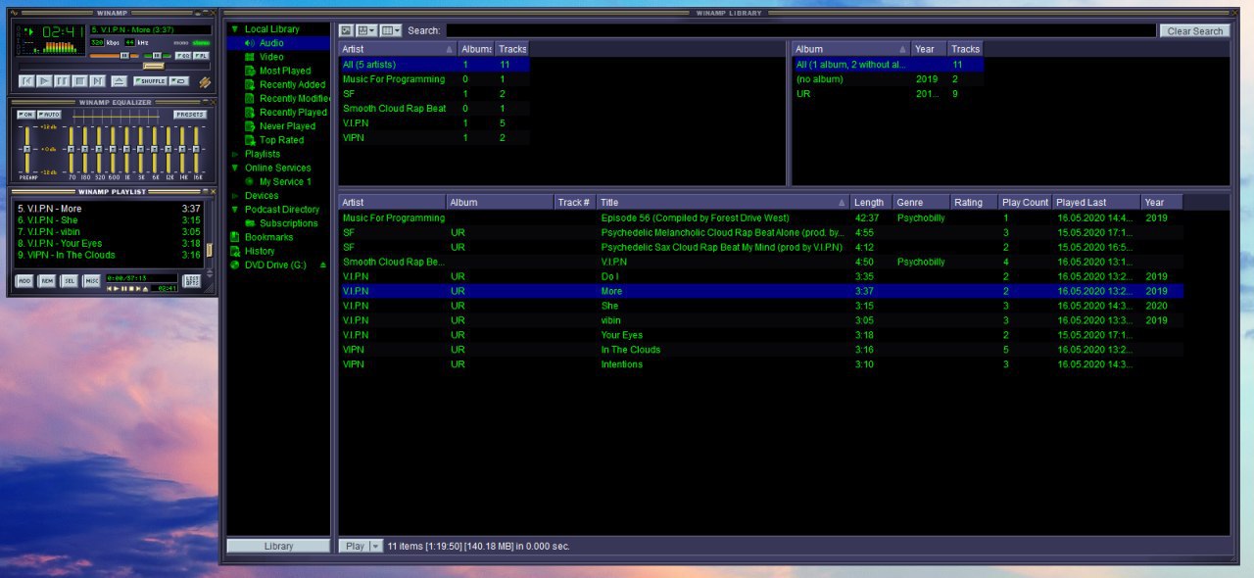Open the Video library view

tap(279, 57)
